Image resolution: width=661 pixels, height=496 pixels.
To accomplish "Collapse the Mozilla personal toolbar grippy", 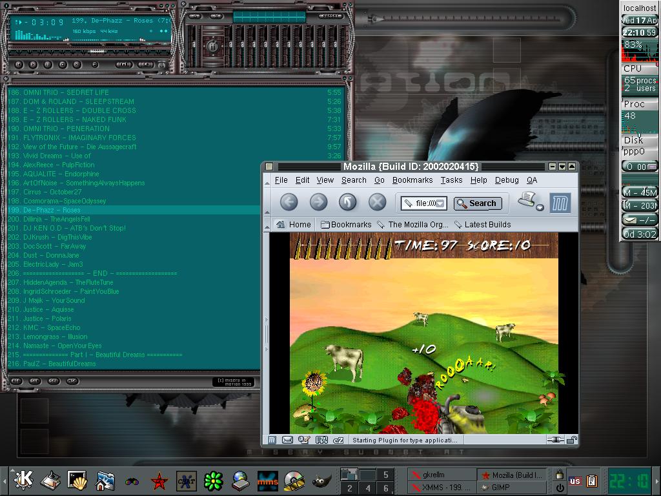I will (x=267, y=225).
